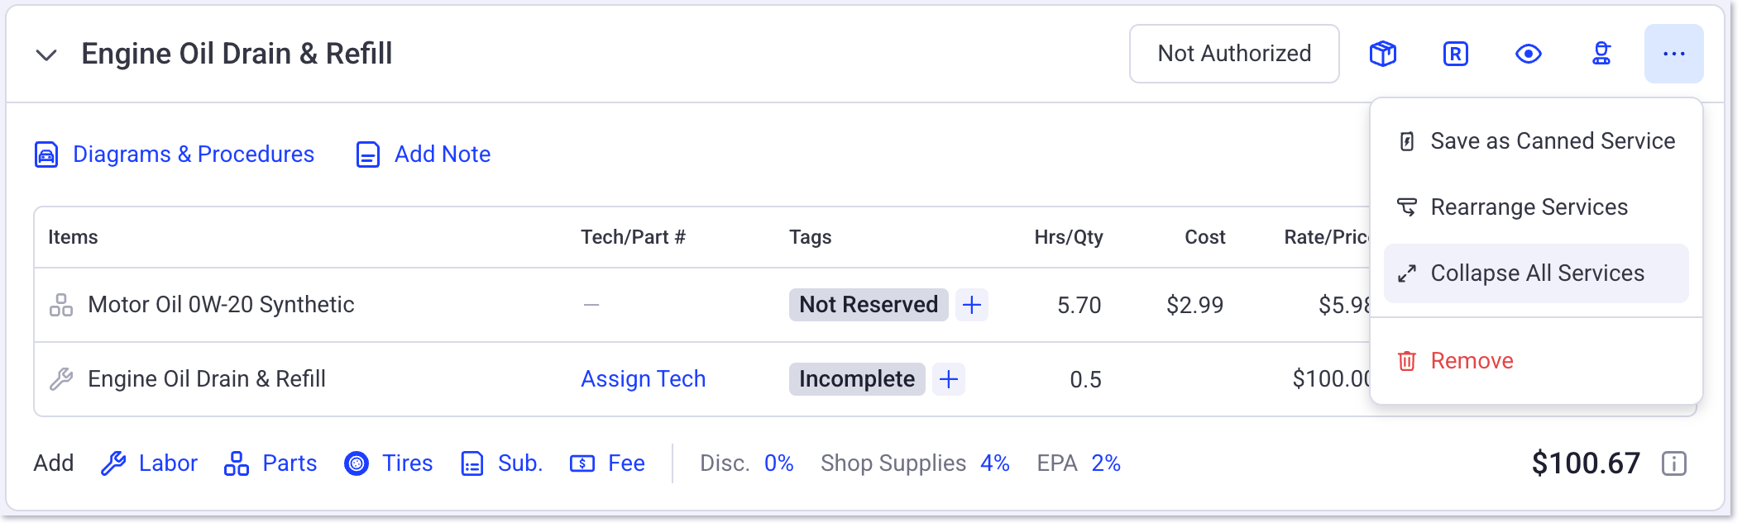The height and width of the screenshot is (532, 1747).
Task: Open the ellipsis more-options icon
Action: [x=1673, y=53]
